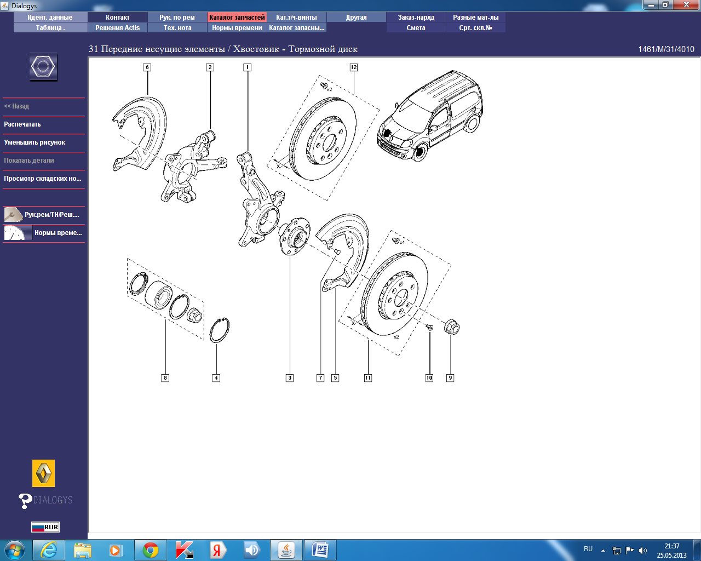This screenshot has height=561, width=701.
Task: Open the speaker app in taskbar
Action: point(252,550)
